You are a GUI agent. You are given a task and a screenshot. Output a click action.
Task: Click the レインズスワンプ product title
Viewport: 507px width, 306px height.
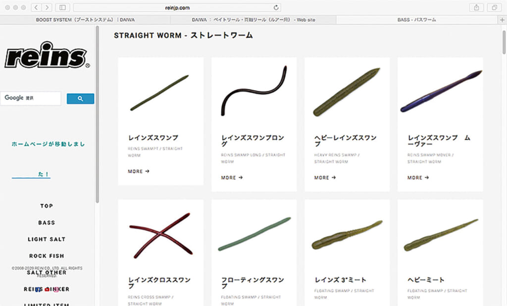[153, 138]
